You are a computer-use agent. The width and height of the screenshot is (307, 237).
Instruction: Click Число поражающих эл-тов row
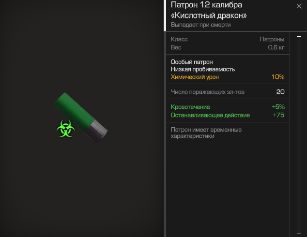click(228, 92)
